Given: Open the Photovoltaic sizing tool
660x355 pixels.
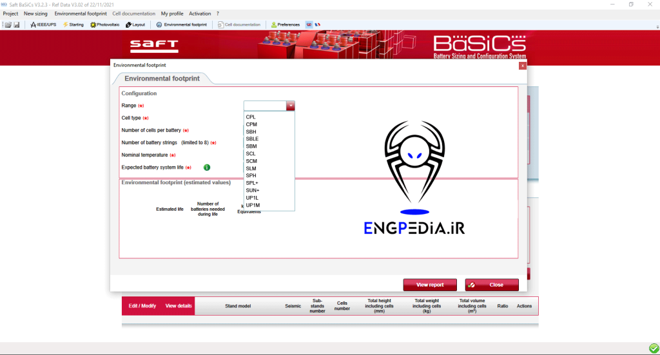Looking at the screenshot, I should pyautogui.click(x=105, y=24).
